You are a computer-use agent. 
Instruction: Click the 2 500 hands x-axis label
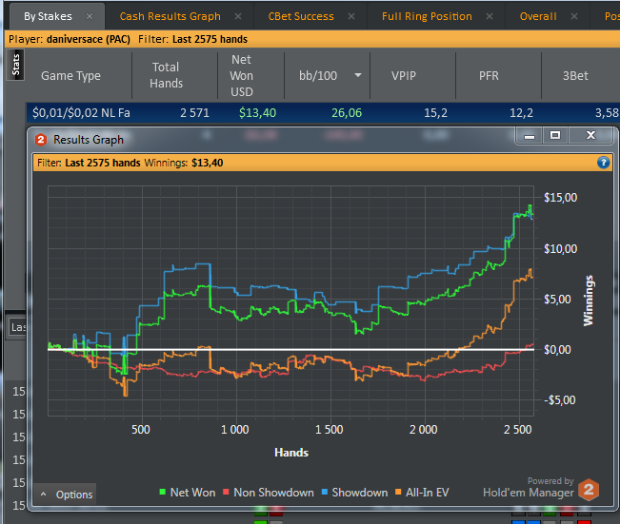(517, 430)
